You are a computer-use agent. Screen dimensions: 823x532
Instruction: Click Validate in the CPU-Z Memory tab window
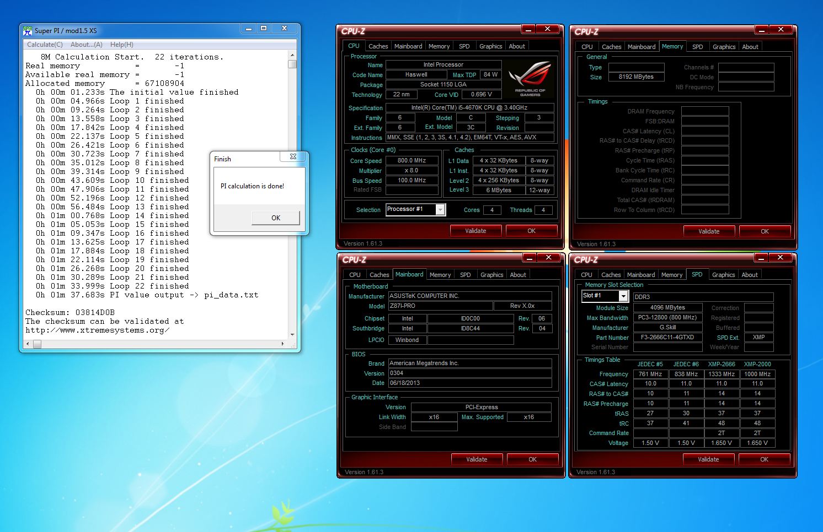pyautogui.click(x=709, y=231)
